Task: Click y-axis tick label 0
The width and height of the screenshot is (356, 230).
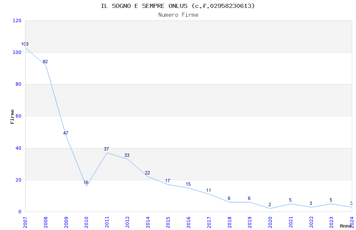Action: [x=20, y=212]
